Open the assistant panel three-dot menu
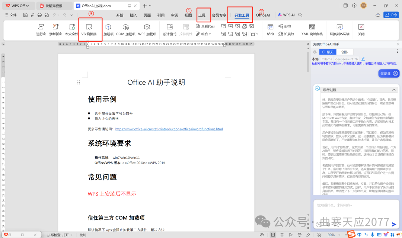This screenshot has width=402, height=238. 398,51
